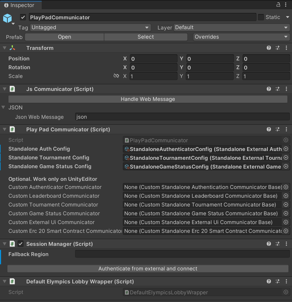Click the Js Communicator script icon
The height and width of the screenshot is (302, 292).
tap(12, 89)
